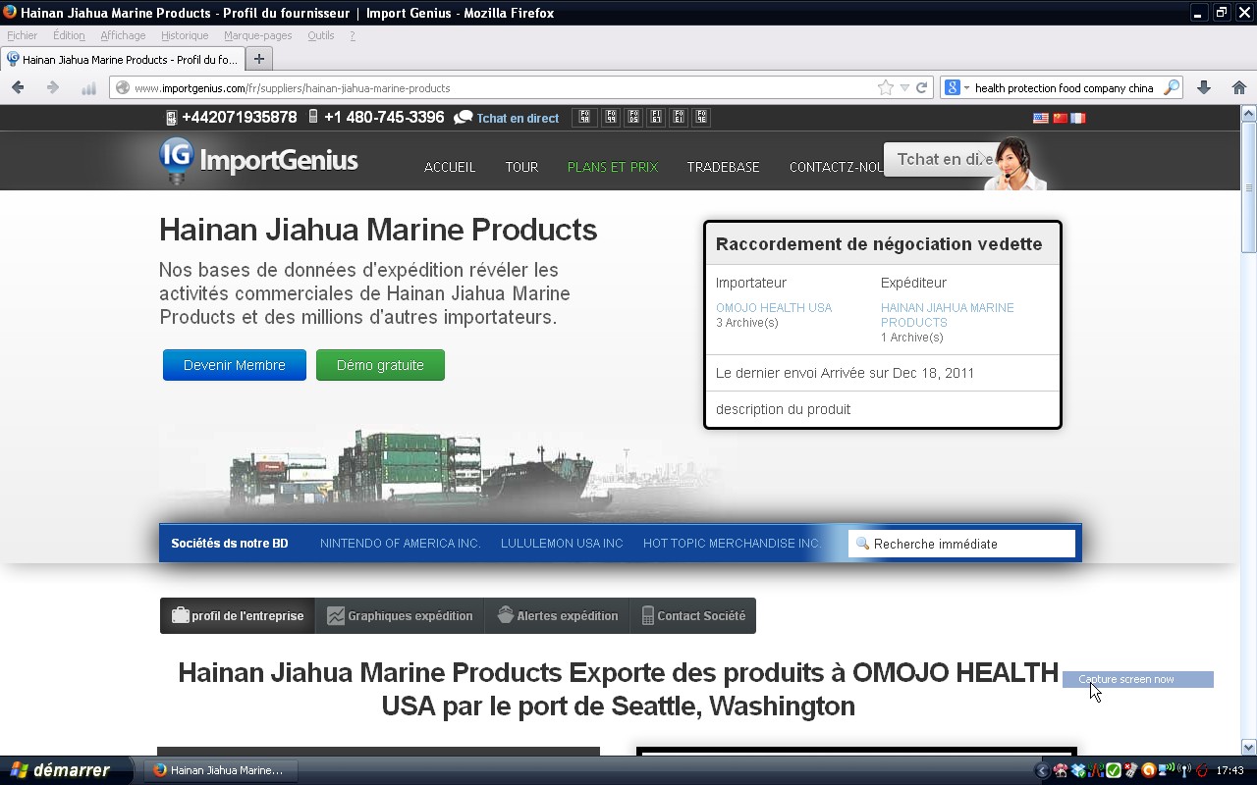Switch site language with US flag
Viewport: 1257px width, 785px height.
1041,118
